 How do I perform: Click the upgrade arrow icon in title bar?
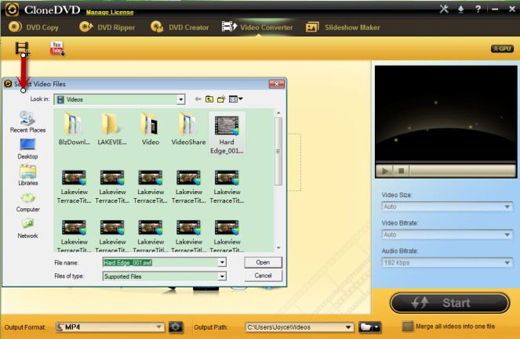(460, 9)
